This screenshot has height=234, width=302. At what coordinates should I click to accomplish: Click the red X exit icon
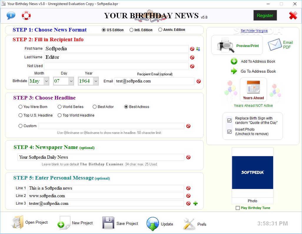tap(293, 16)
